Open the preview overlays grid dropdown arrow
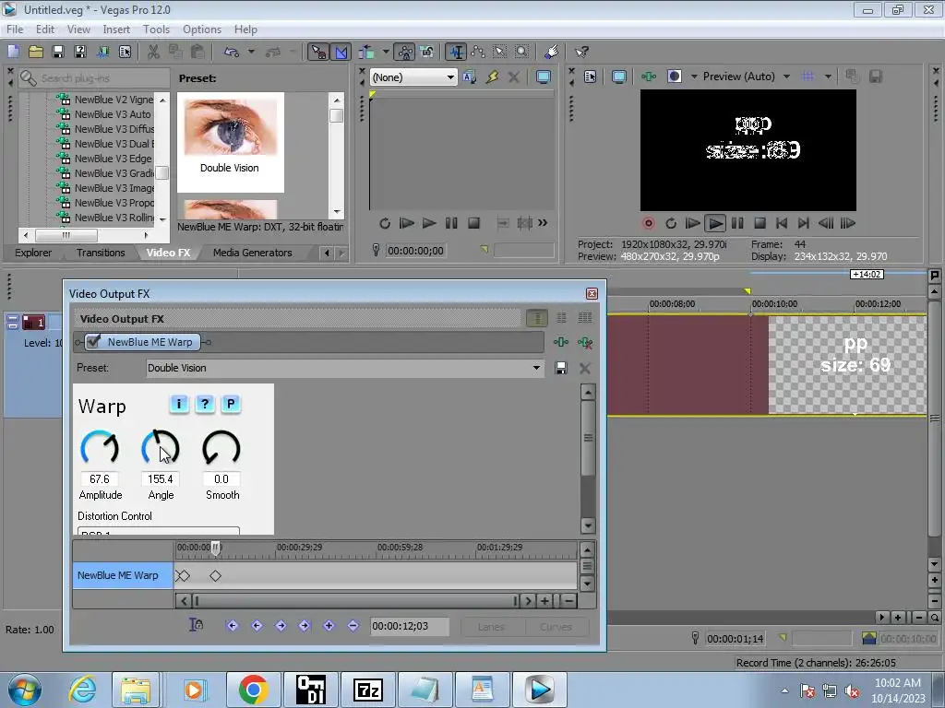Viewport: 945px width, 708px height. pyautogui.click(x=828, y=77)
